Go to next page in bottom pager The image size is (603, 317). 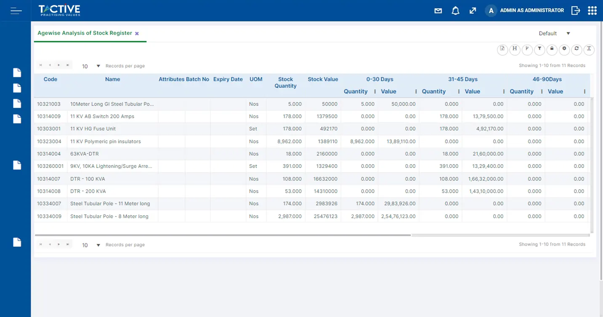58,244
